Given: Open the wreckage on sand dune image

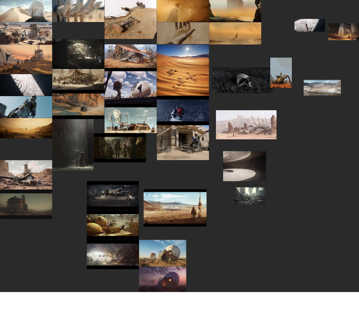Looking at the screenshot, I should (130, 19).
